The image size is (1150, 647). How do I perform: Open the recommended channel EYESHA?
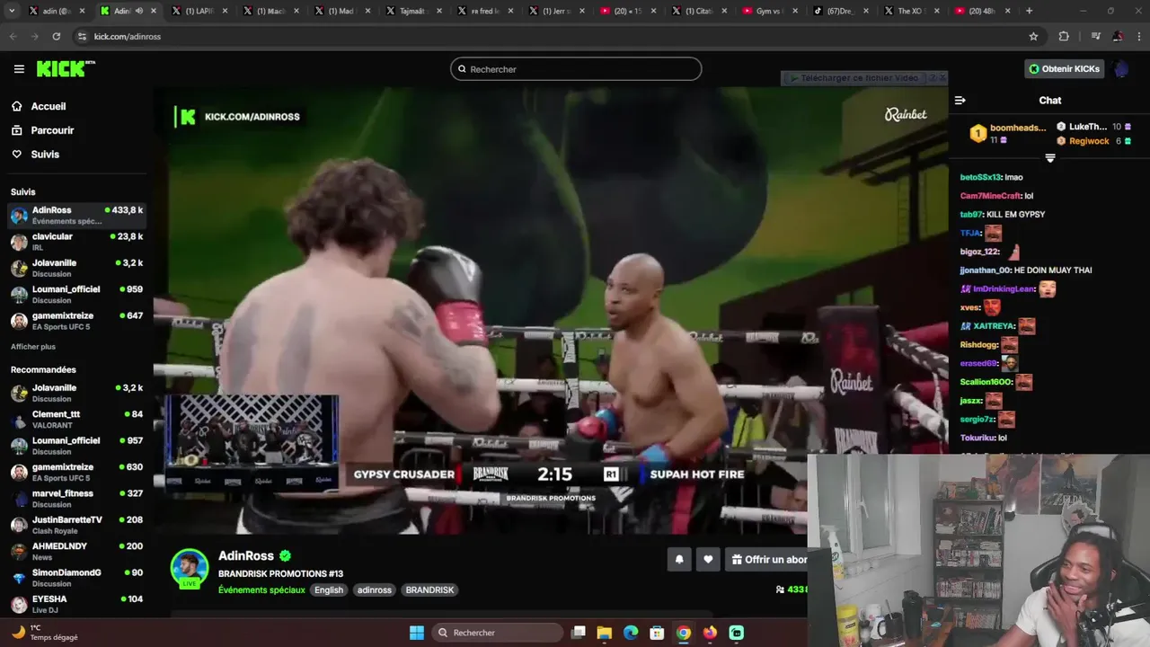[76, 604]
